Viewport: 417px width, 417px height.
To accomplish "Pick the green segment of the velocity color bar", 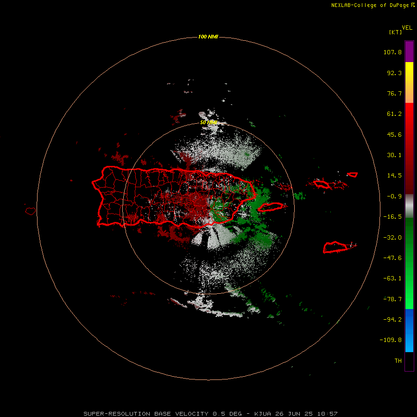I will pyautogui.click(x=409, y=263).
